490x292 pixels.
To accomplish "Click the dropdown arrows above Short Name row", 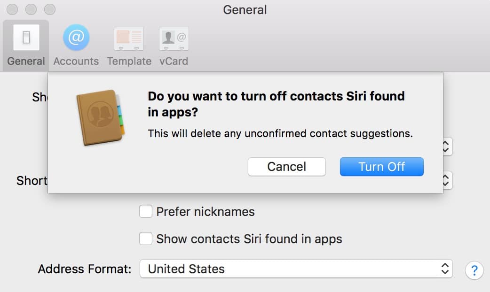I will click(x=447, y=147).
